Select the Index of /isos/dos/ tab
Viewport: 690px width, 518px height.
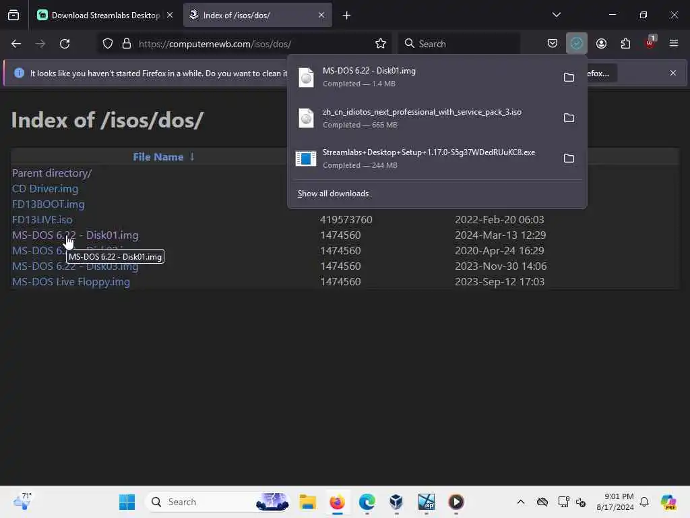(257, 16)
